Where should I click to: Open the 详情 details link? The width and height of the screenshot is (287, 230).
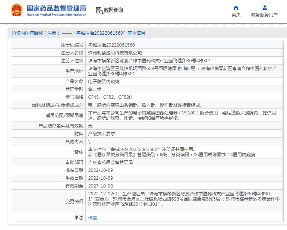92,218
